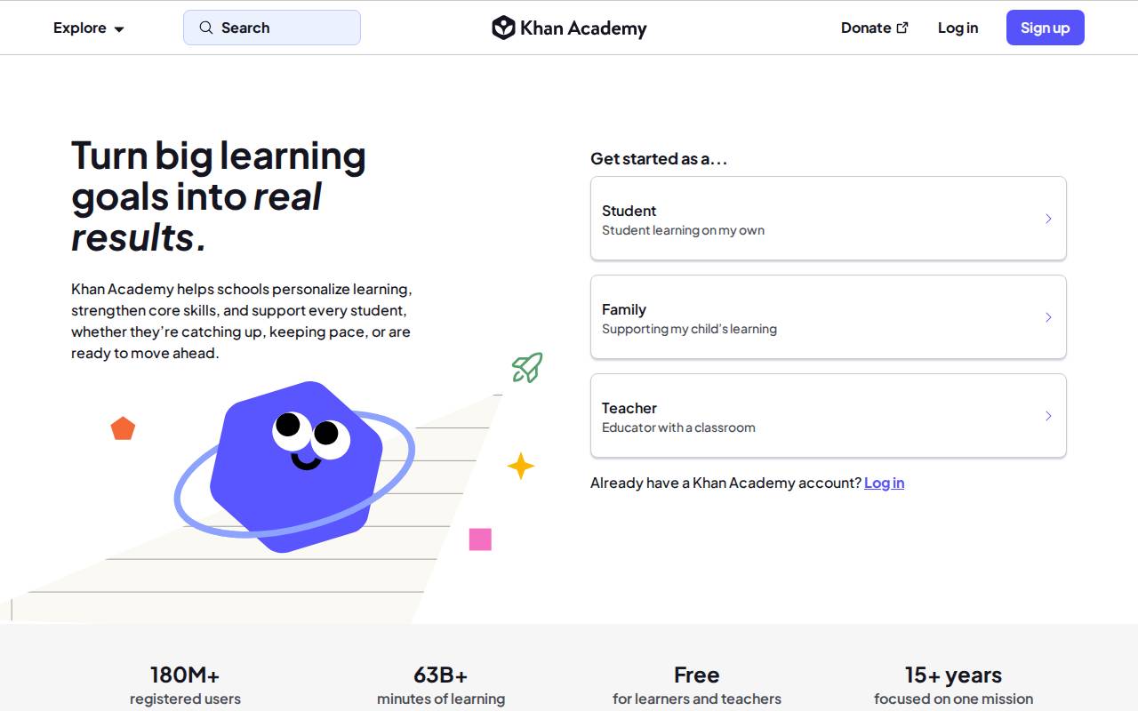Click the '63B+' statistic text
The image size is (1138, 711).
coord(441,675)
